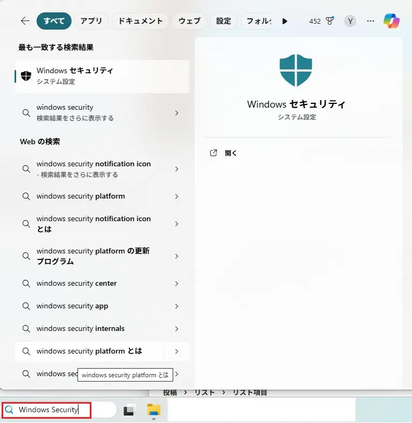This screenshot has height=423, width=412.
Task: Switch to the アプリ tab
Action: pyautogui.click(x=91, y=21)
